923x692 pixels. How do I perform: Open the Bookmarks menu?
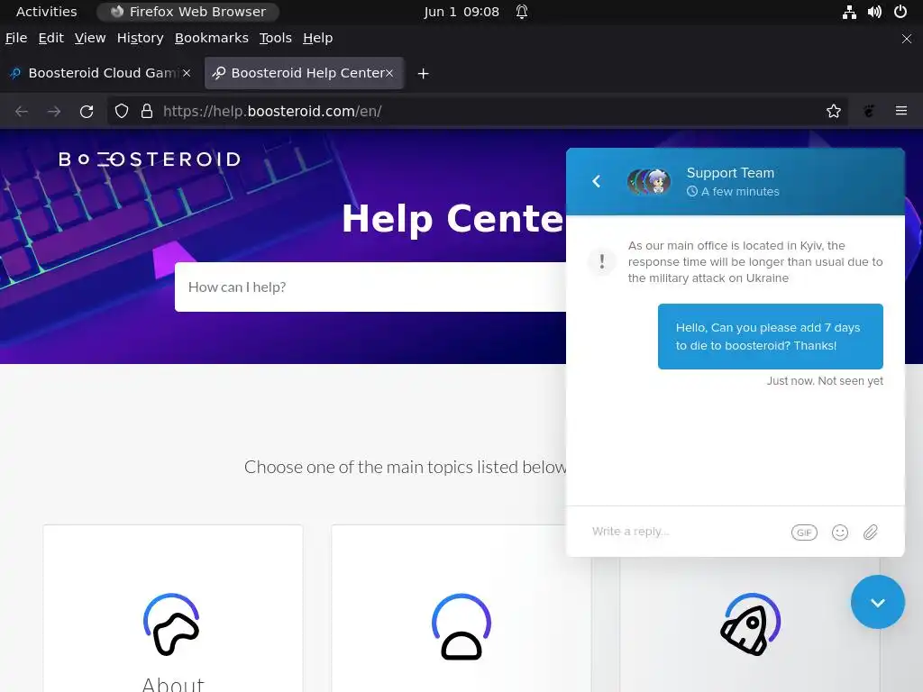coord(211,38)
